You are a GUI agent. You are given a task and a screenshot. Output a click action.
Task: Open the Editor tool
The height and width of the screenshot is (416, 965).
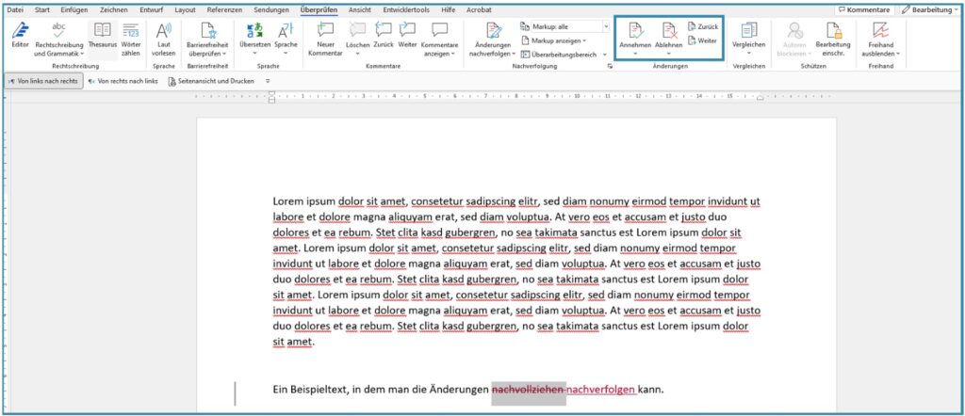19,38
